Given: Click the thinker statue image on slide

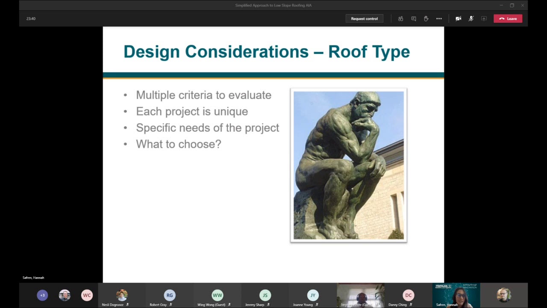Looking at the screenshot, I should tap(349, 165).
